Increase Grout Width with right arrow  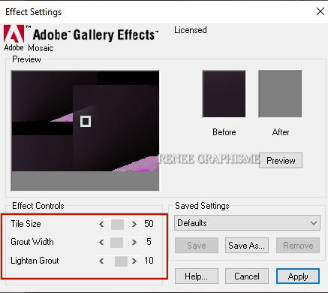point(134,242)
